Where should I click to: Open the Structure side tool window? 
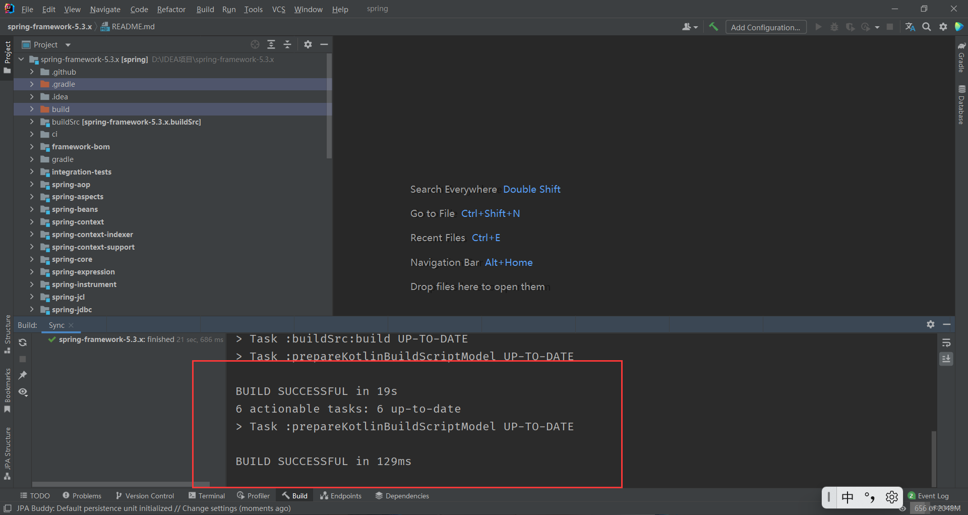pos(7,334)
